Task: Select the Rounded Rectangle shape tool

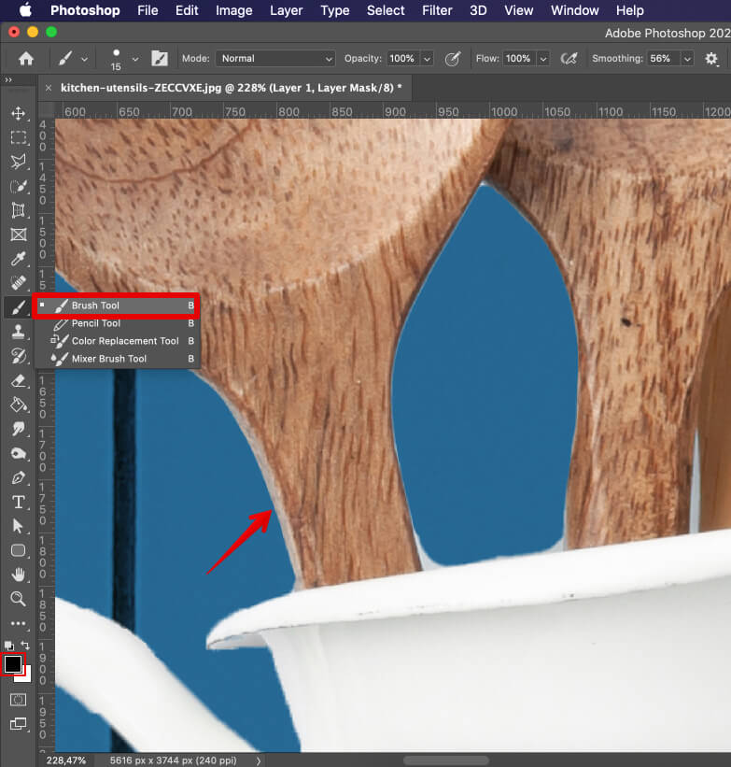Action: (x=19, y=550)
